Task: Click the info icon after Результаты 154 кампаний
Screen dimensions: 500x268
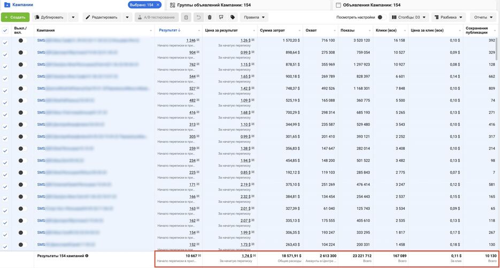Action: (x=87, y=256)
